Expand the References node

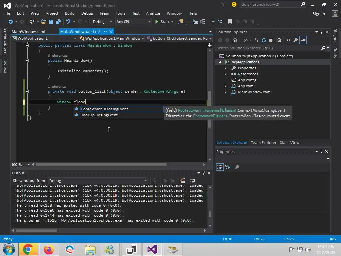click(225, 74)
